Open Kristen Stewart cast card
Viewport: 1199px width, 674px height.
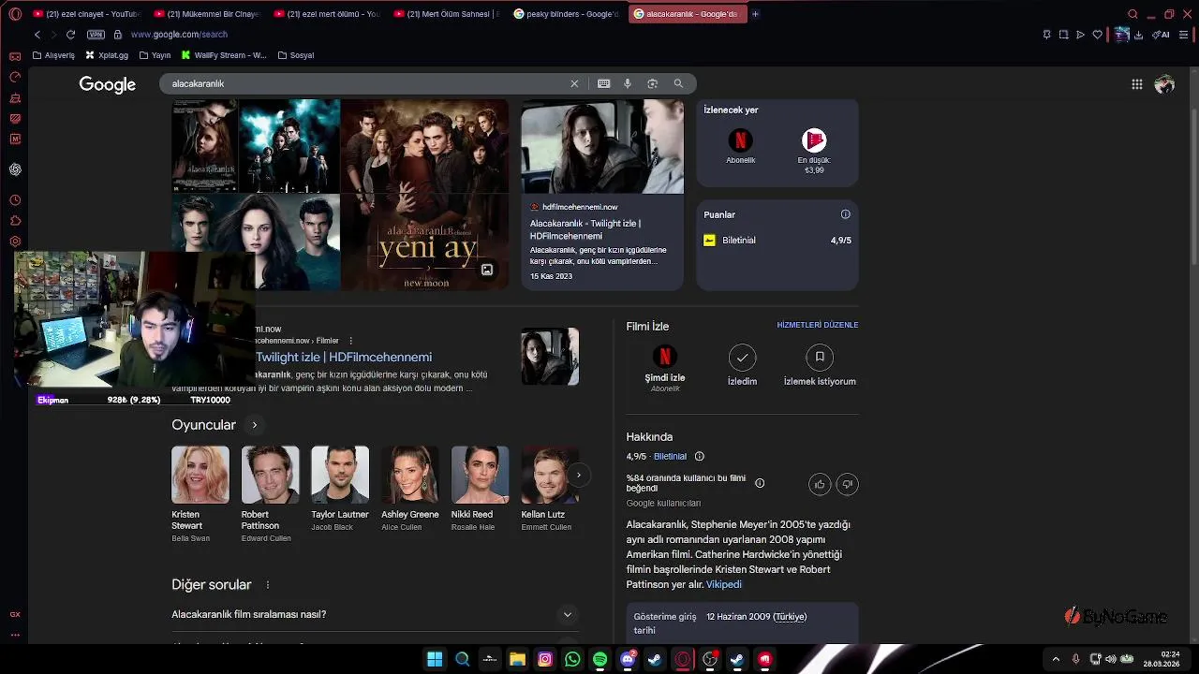200,494
